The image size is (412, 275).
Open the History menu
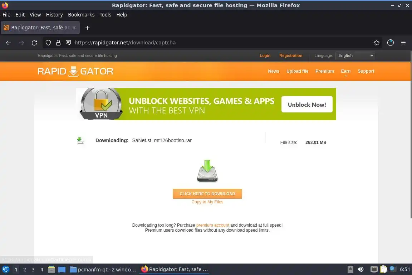[x=54, y=15]
